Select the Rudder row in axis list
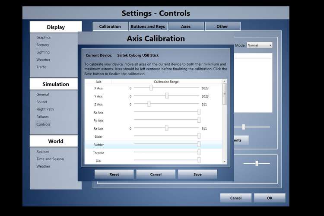The width and height of the screenshot is (324, 216). coord(98,145)
